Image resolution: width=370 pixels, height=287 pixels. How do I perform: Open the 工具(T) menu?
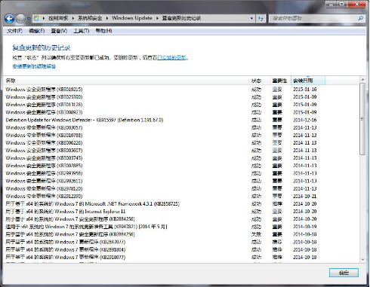(81, 31)
